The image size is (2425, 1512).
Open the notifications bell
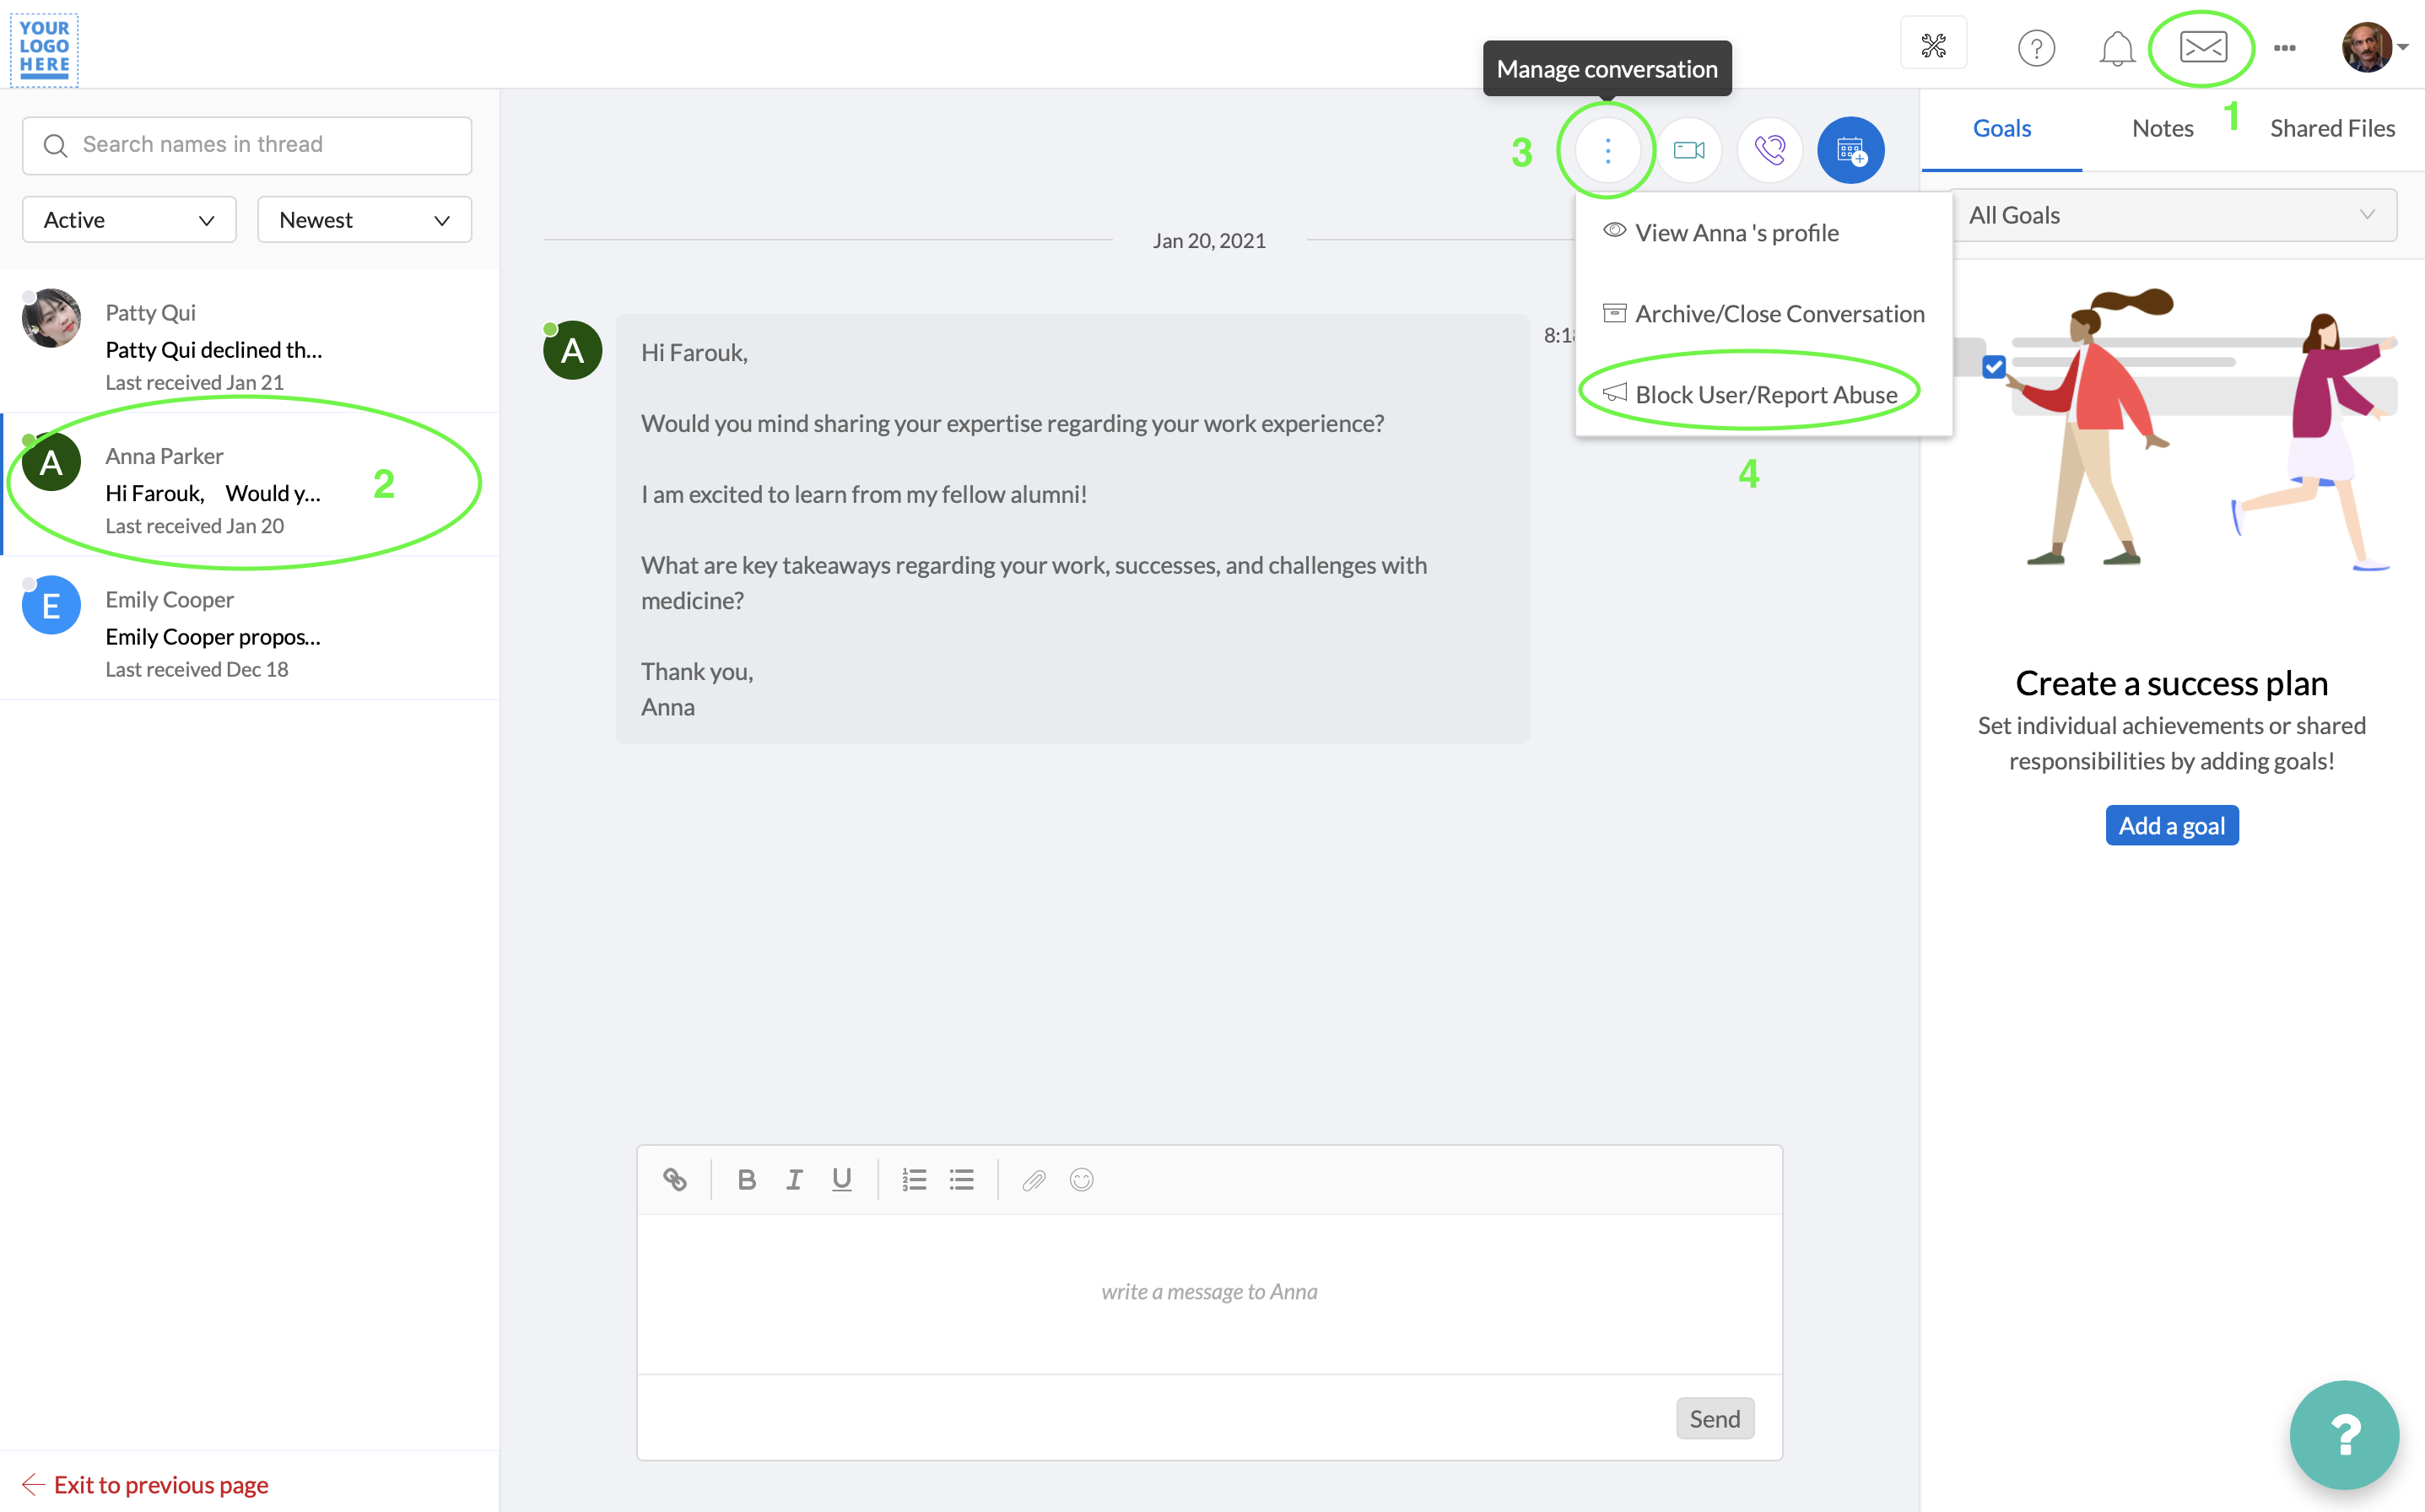pyautogui.click(x=2116, y=47)
